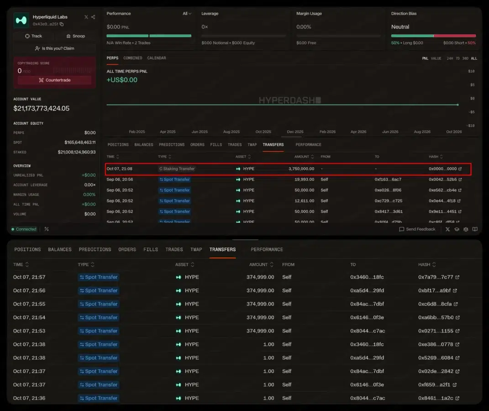The image size is (489, 411).
Task: Sort upper table by ASSET
Action: pos(243,157)
